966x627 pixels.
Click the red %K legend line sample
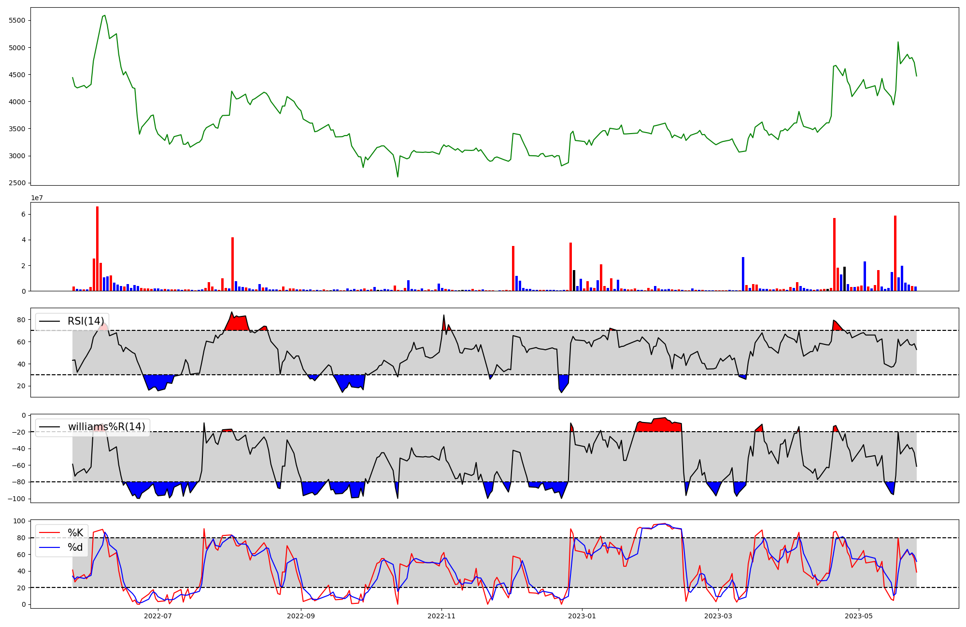pos(49,533)
